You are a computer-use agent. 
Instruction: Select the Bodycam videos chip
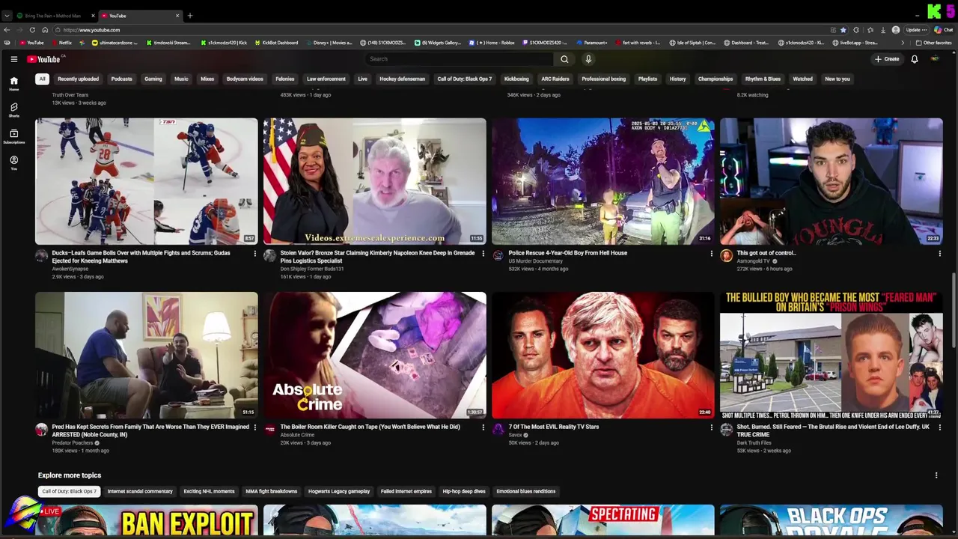coord(245,79)
